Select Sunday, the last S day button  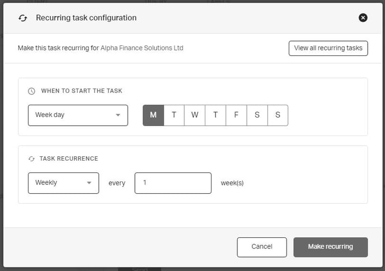[x=278, y=115]
